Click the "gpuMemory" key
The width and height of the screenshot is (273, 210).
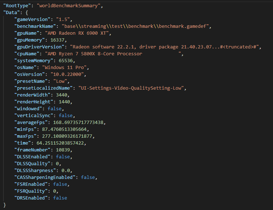point(30,40)
